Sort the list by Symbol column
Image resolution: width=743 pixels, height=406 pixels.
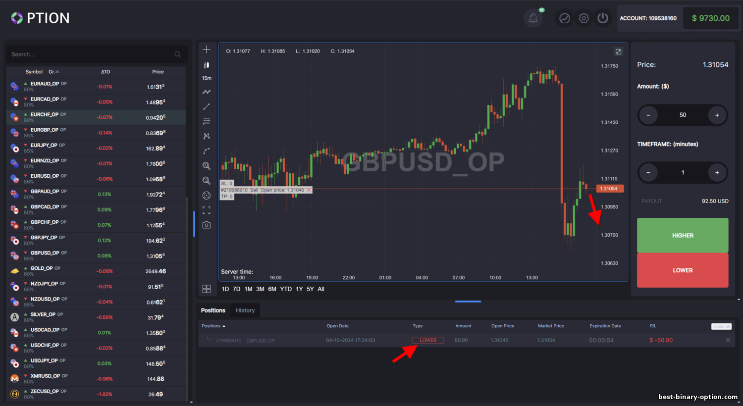tap(34, 72)
